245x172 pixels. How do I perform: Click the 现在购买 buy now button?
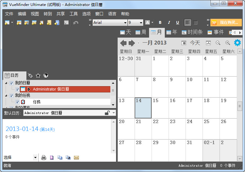pyautogui.click(x=226, y=23)
